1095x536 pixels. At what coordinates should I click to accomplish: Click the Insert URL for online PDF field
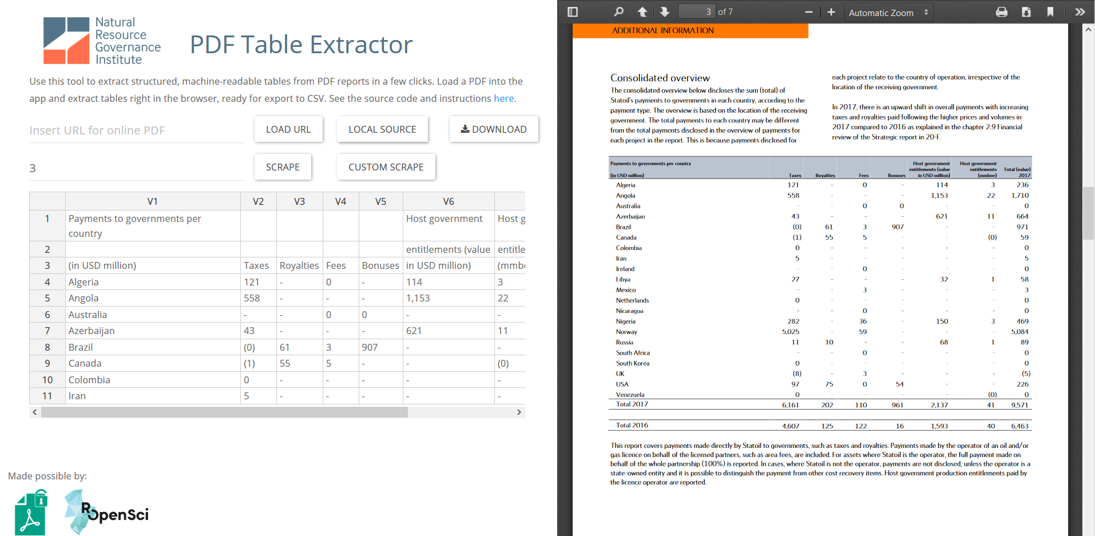pyautogui.click(x=136, y=130)
